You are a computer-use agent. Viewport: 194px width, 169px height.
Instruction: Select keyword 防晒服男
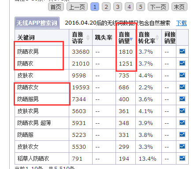28,99
